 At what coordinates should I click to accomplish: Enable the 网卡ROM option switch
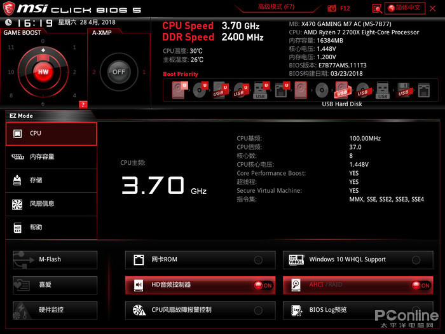258,260
